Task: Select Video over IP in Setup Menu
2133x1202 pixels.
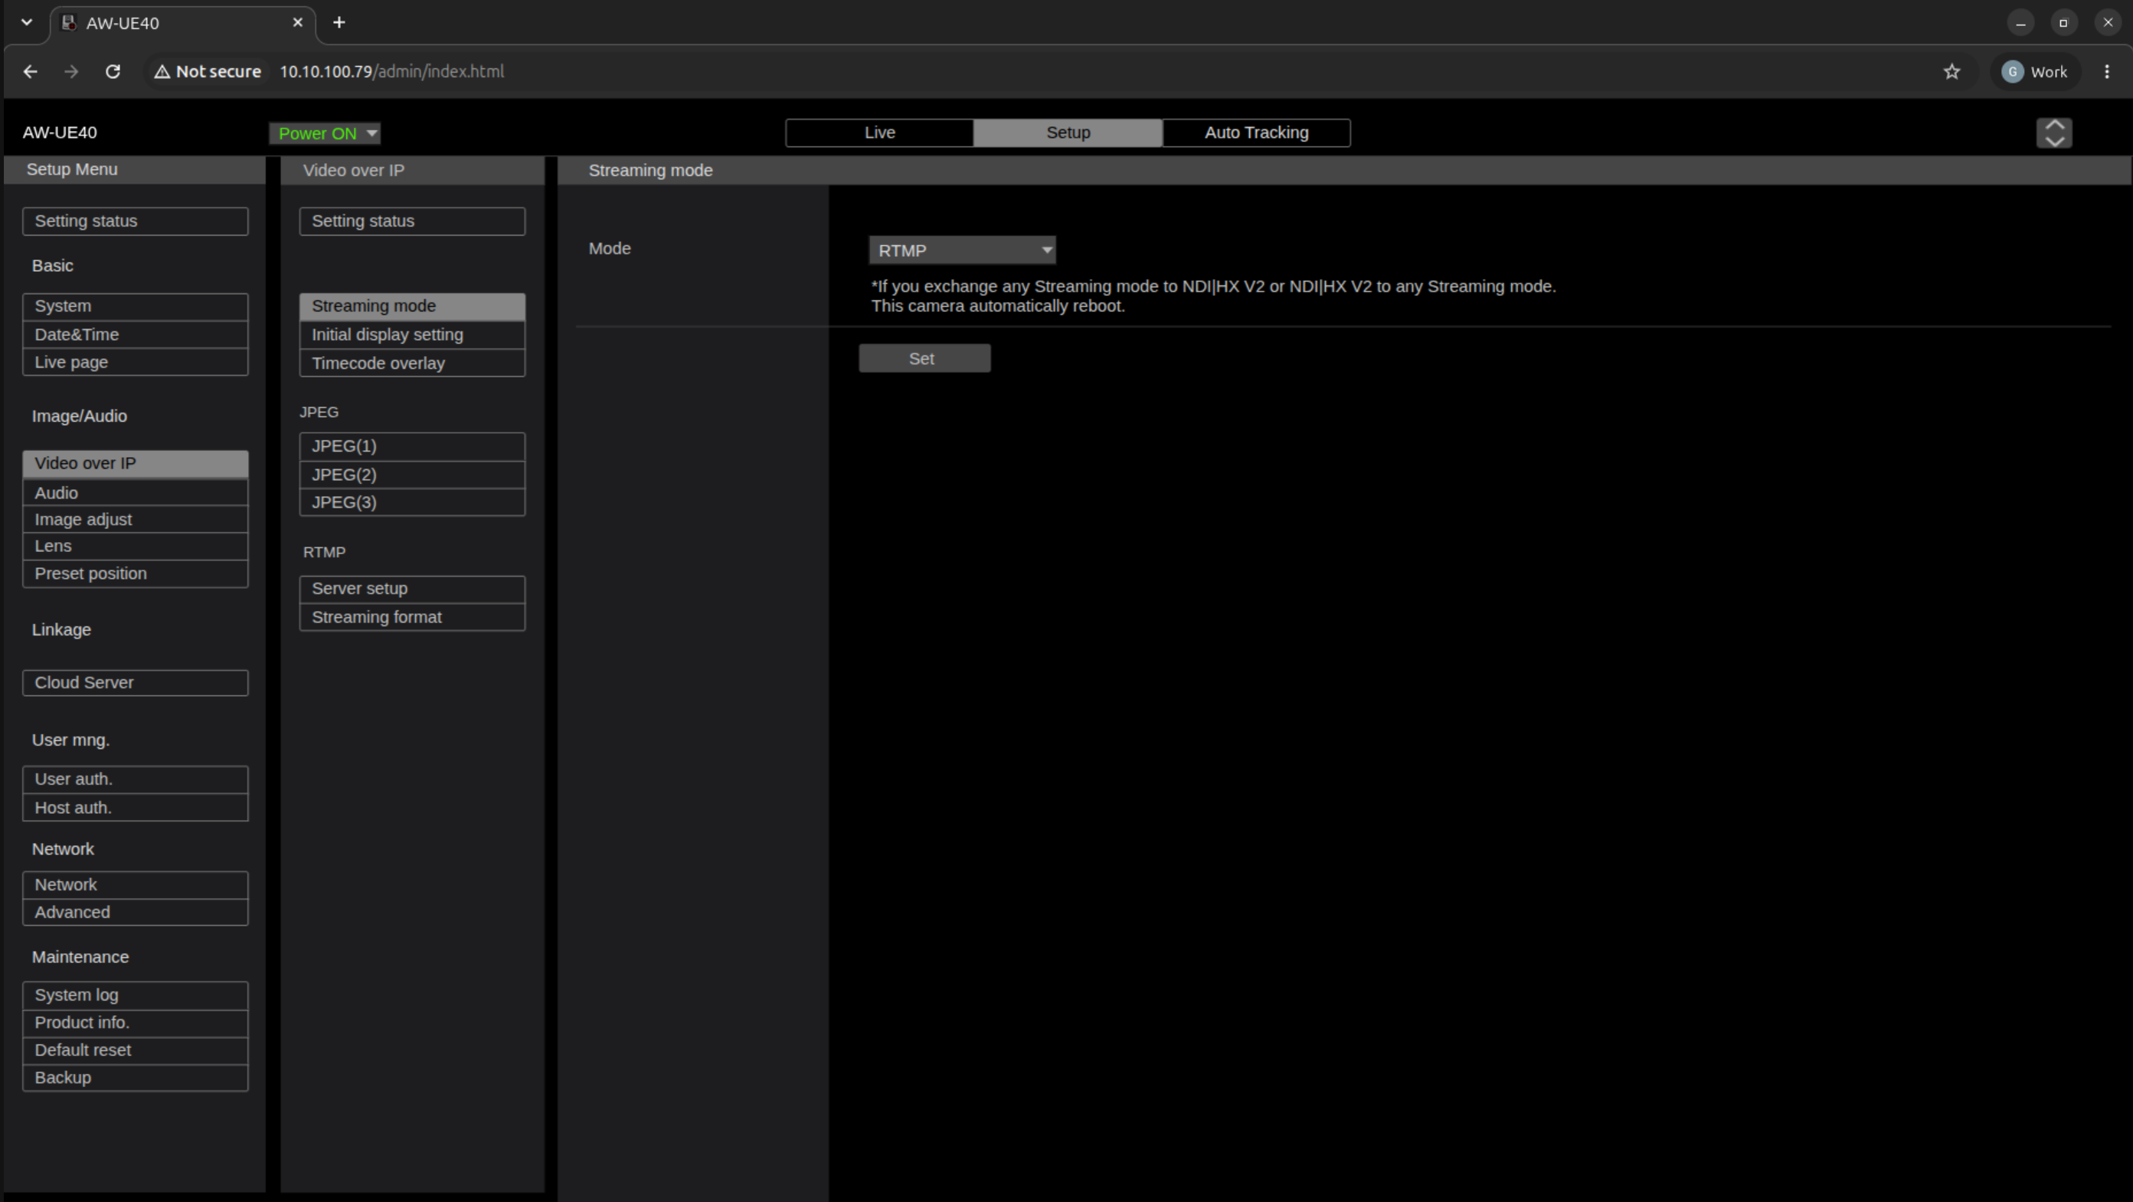Action: point(135,464)
